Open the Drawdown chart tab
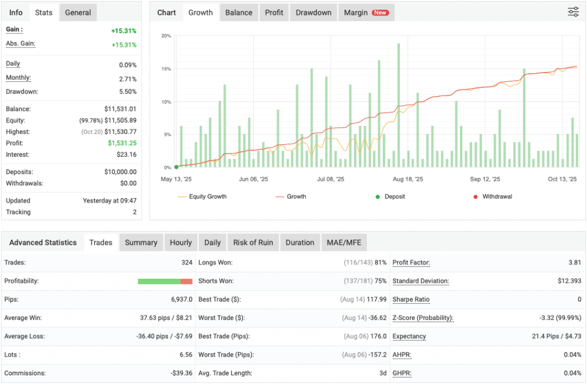 (x=313, y=12)
